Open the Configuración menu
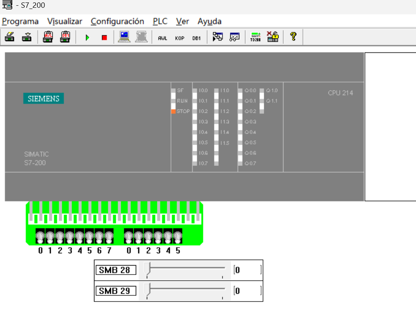416x315 pixels. (117, 21)
